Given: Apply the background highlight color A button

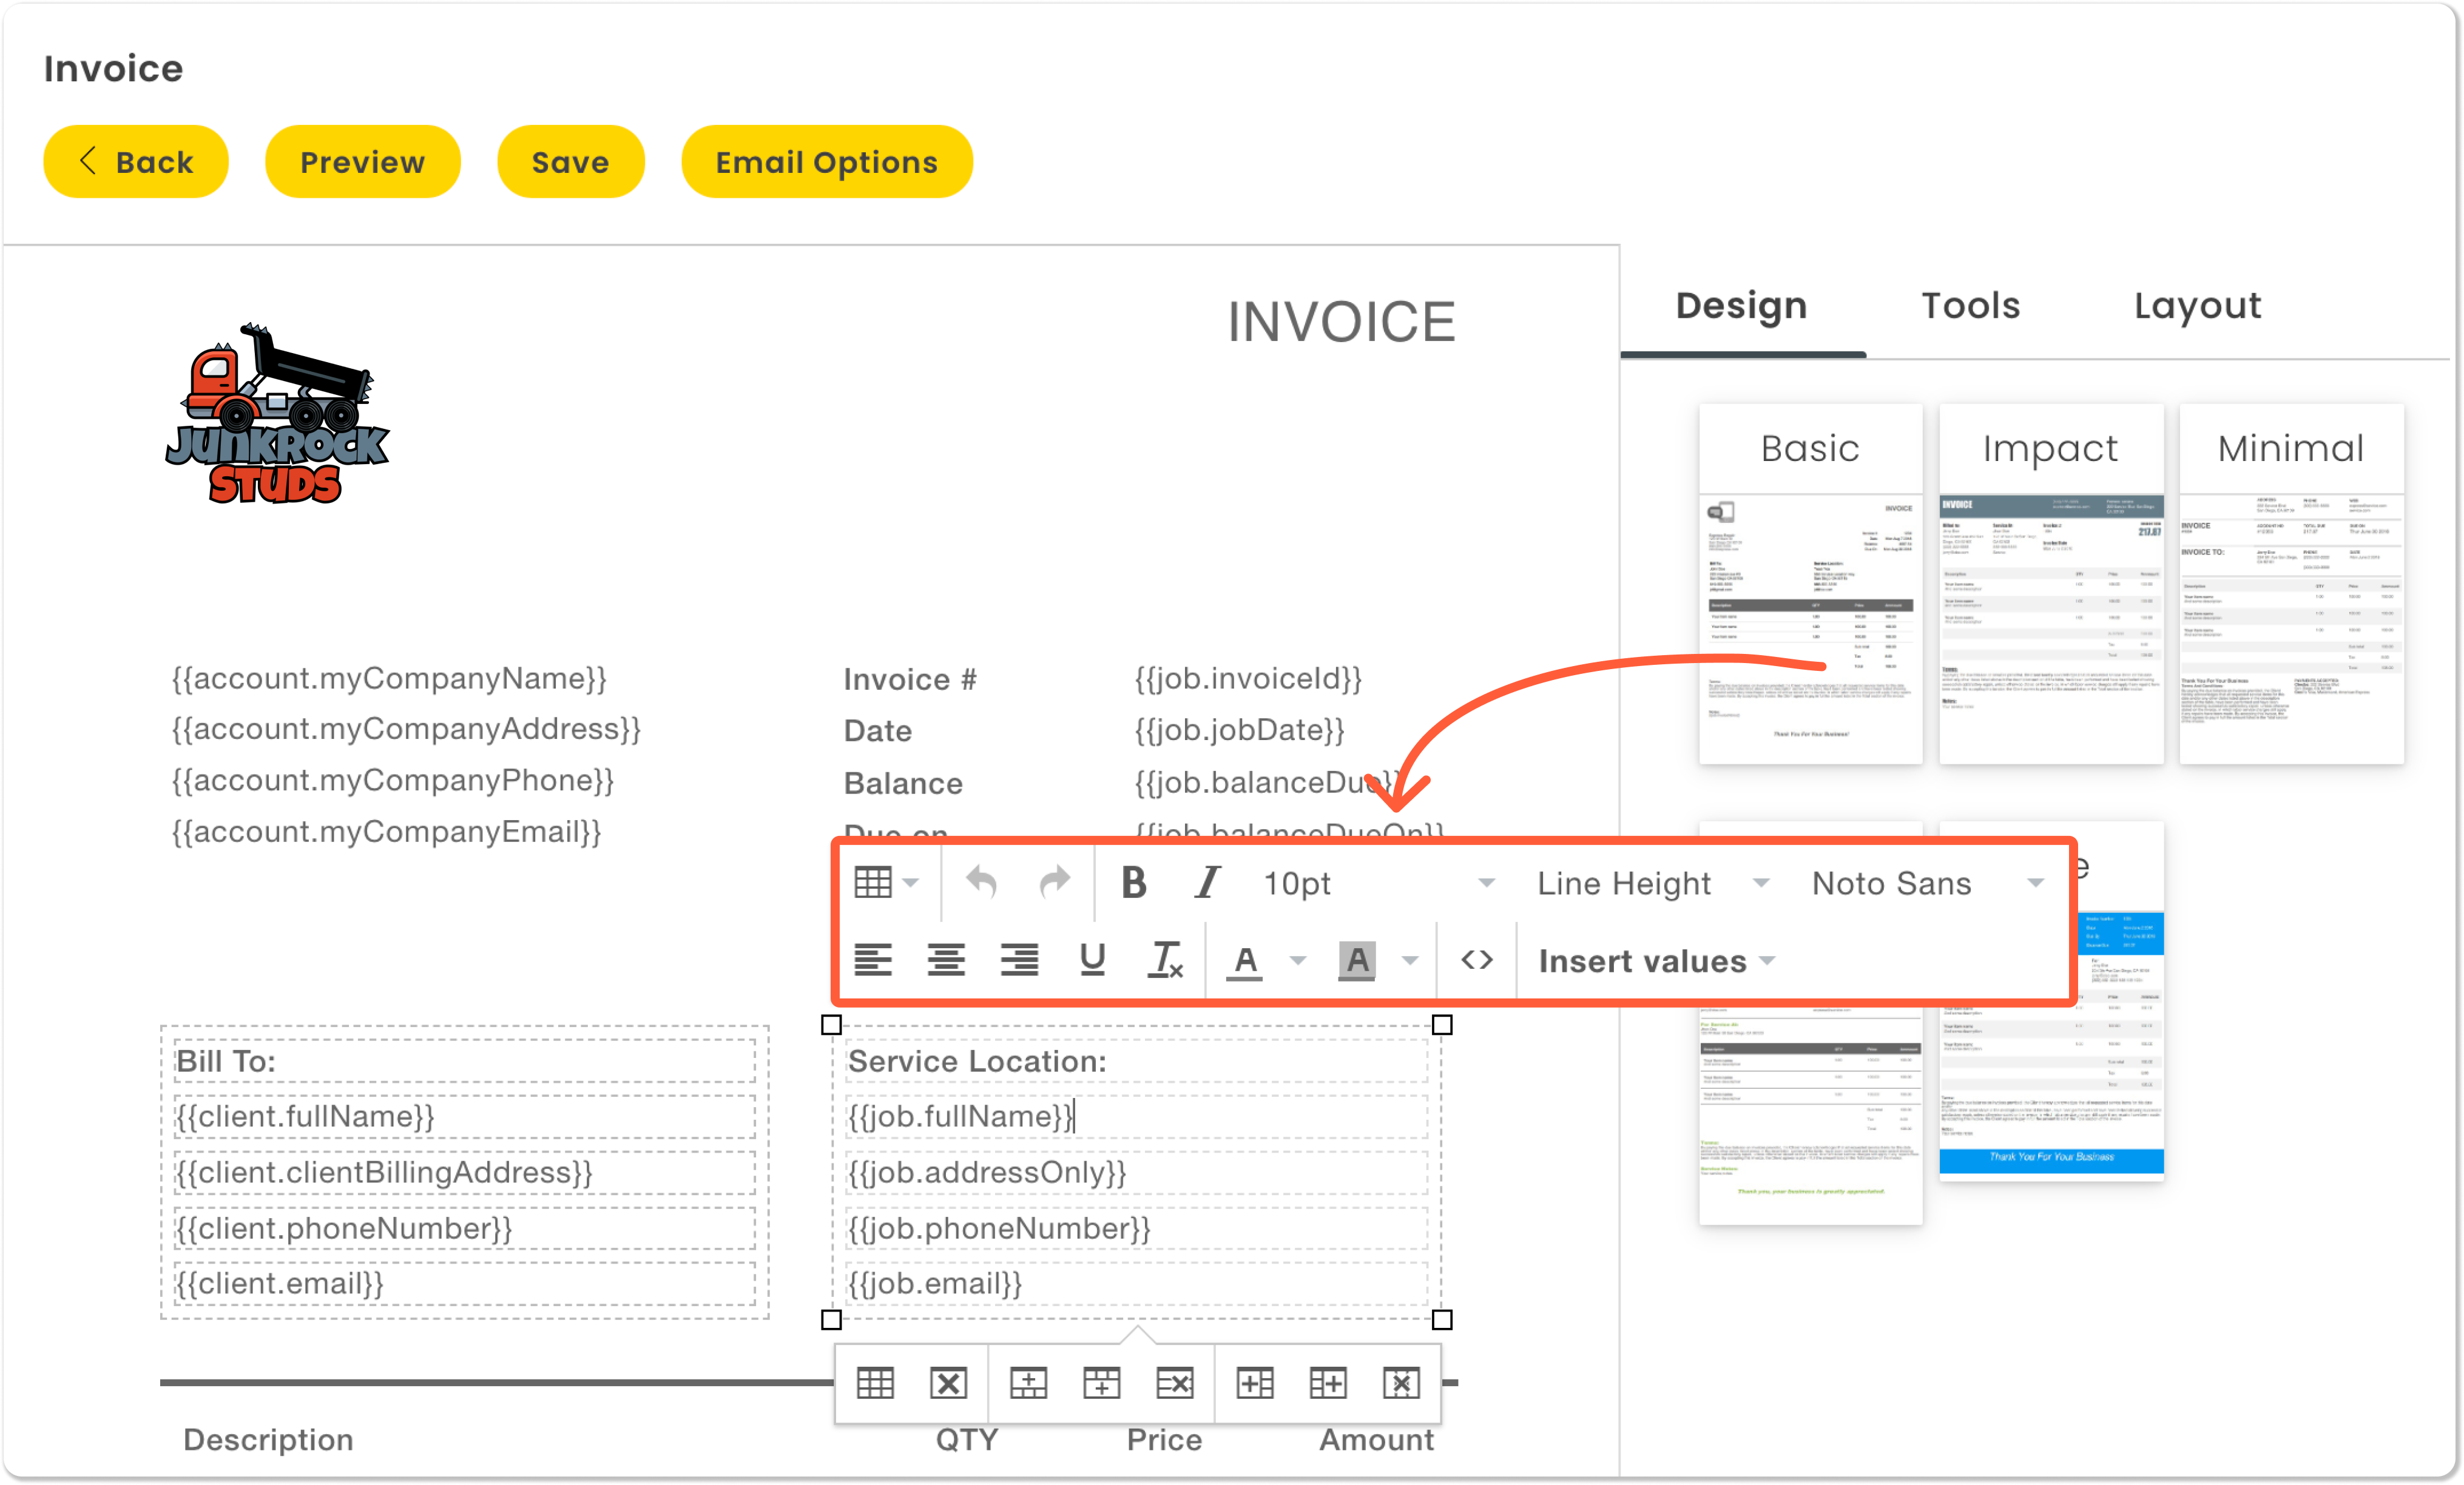Looking at the screenshot, I should [1357, 960].
